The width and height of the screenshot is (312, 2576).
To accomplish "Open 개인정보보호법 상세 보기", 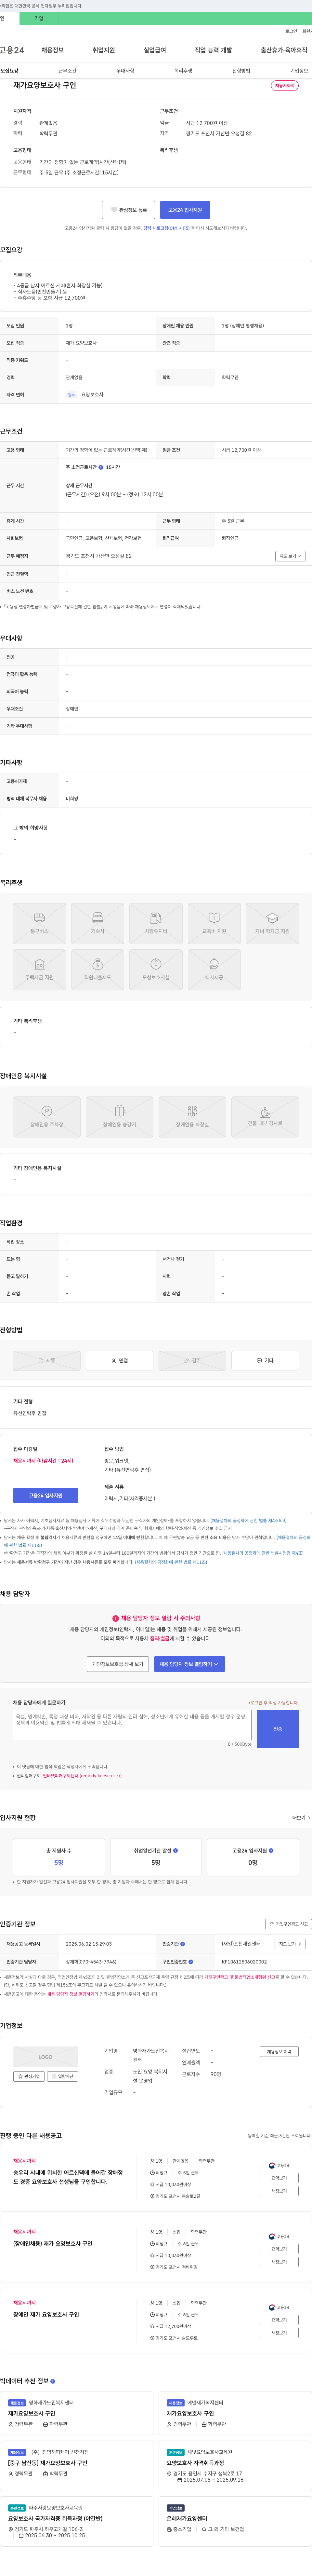I will pyautogui.click(x=118, y=1664).
